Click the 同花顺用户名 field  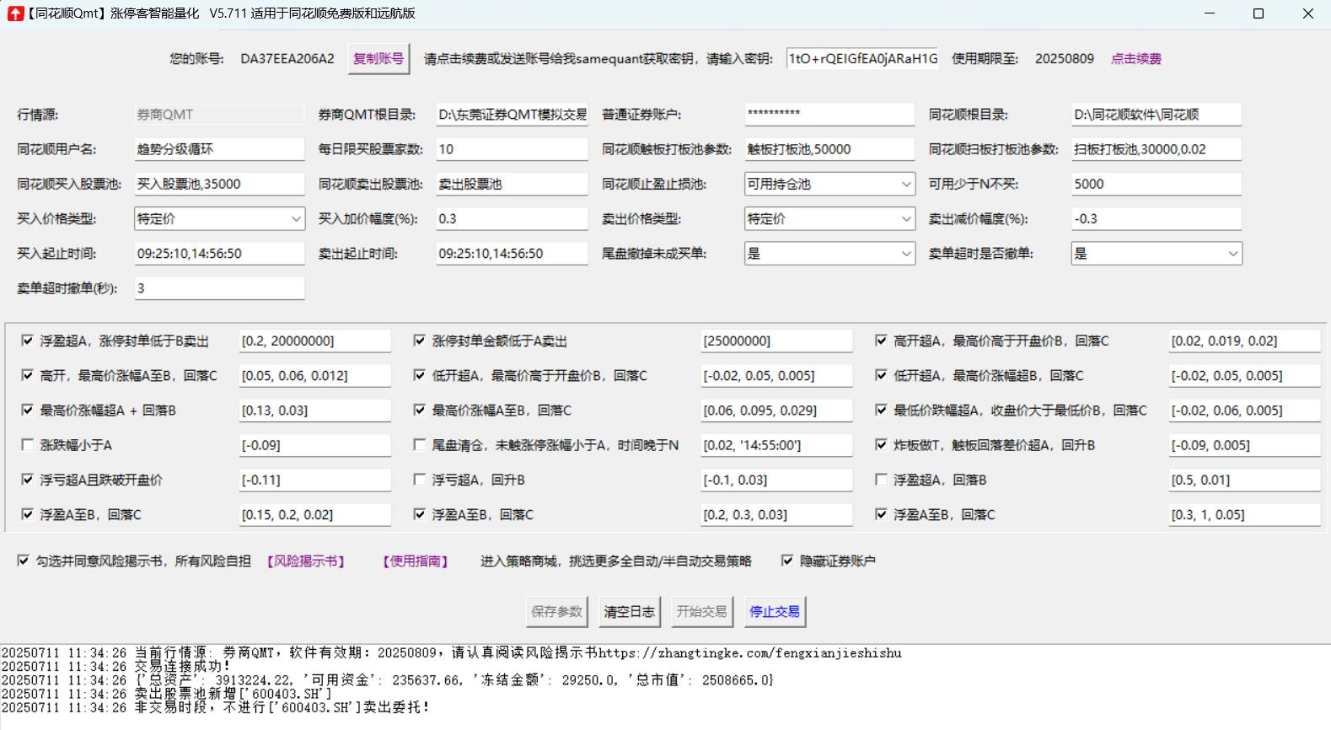(x=219, y=149)
